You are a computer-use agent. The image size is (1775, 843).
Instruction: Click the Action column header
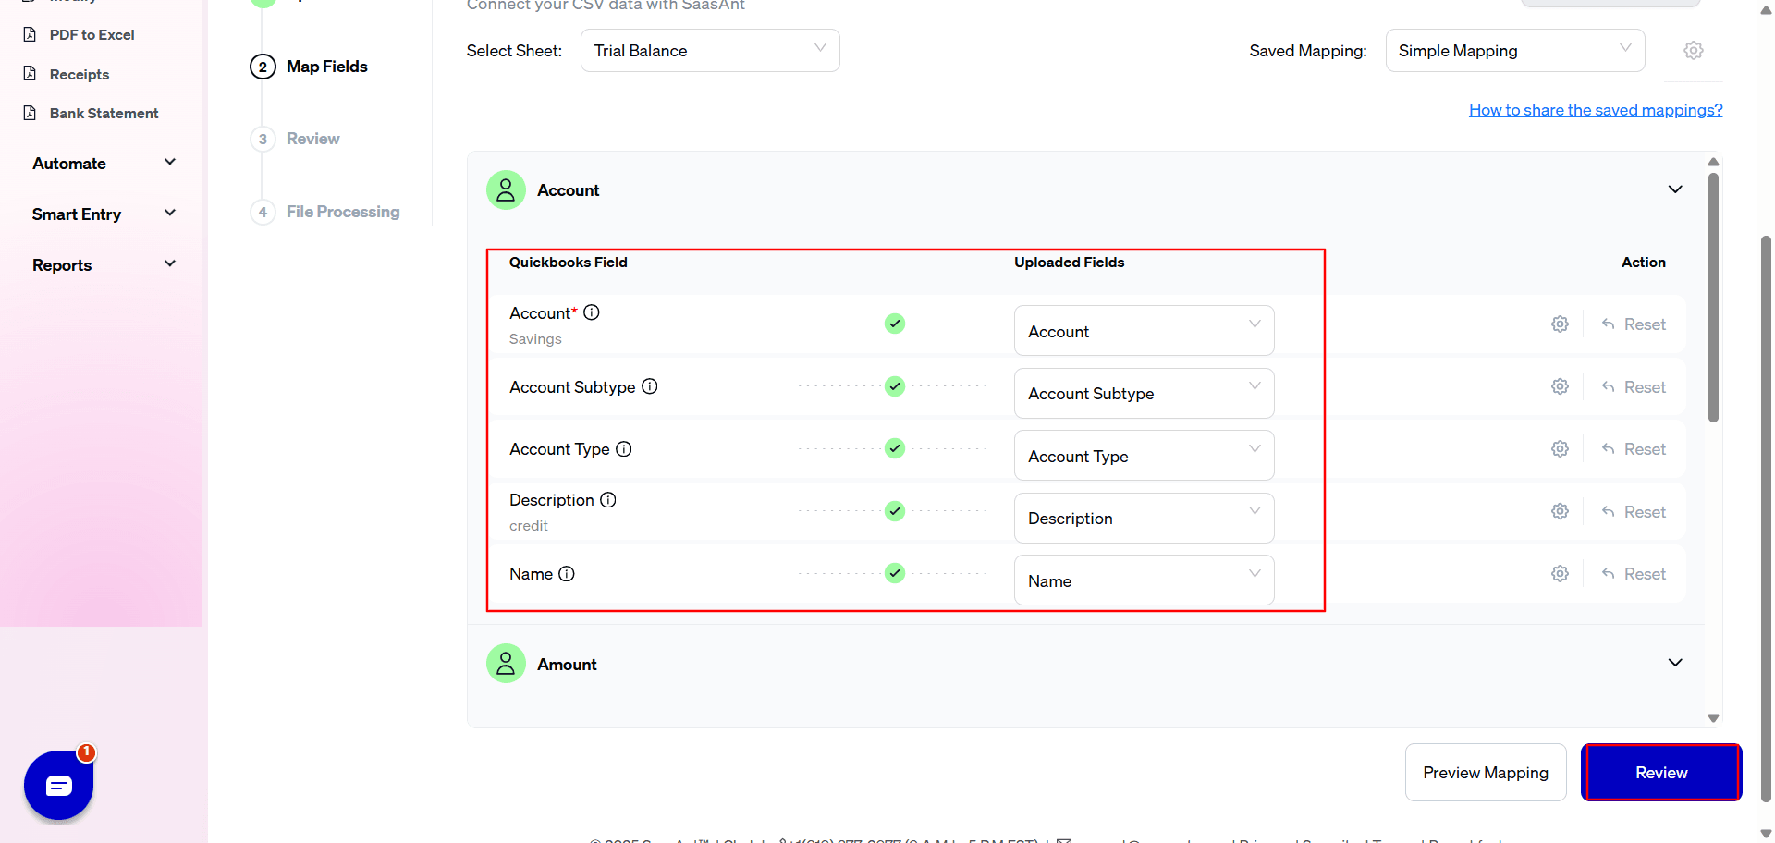point(1644,263)
